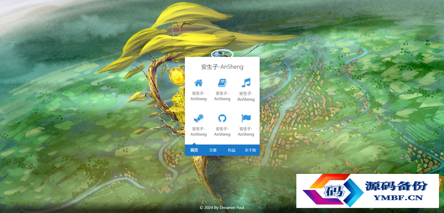444x213 pixels.
Task: Switch to the 首页 tab
Action: pos(194,150)
